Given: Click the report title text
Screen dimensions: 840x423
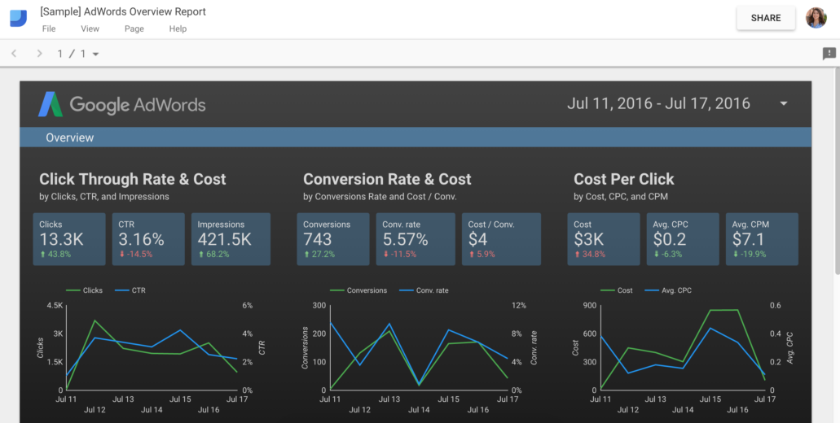Looking at the screenshot, I should pyautogui.click(x=123, y=11).
